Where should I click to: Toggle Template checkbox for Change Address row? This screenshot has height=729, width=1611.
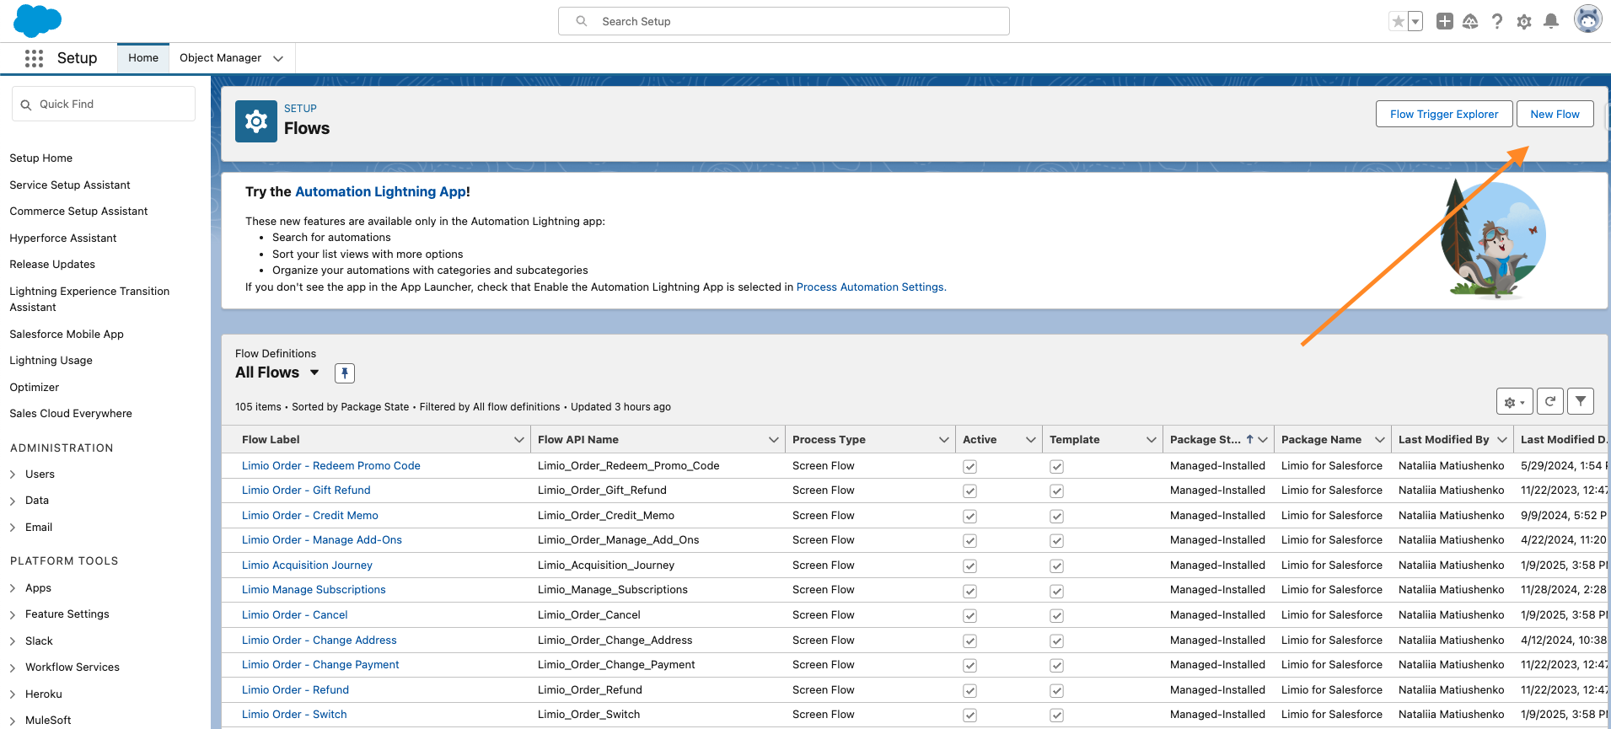pos(1056,641)
